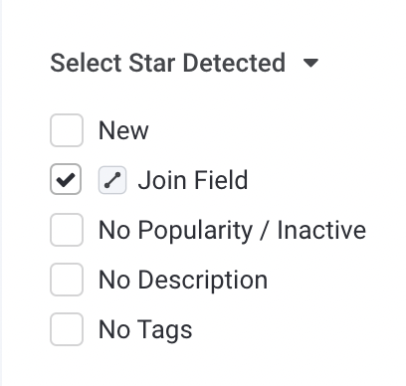Click the word Star in the heading

tap(152, 63)
